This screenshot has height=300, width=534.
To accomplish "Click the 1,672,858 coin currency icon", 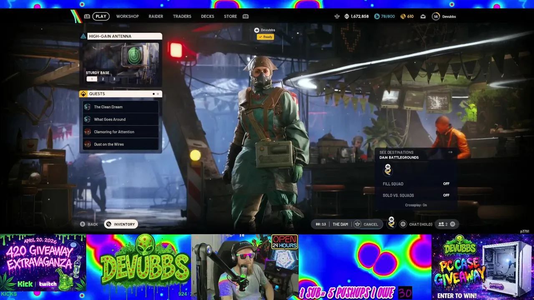I will 347,16.
